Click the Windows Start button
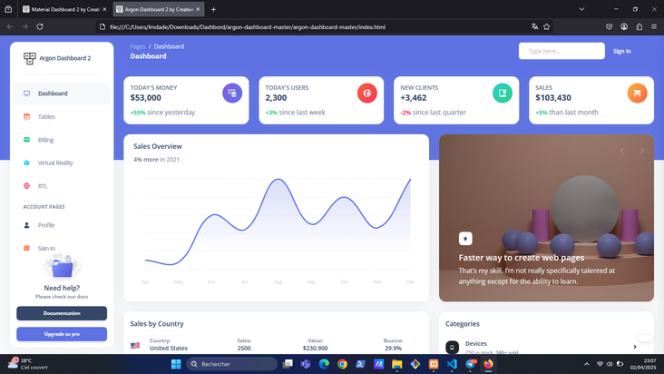This screenshot has height=374, width=664. point(176,364)
